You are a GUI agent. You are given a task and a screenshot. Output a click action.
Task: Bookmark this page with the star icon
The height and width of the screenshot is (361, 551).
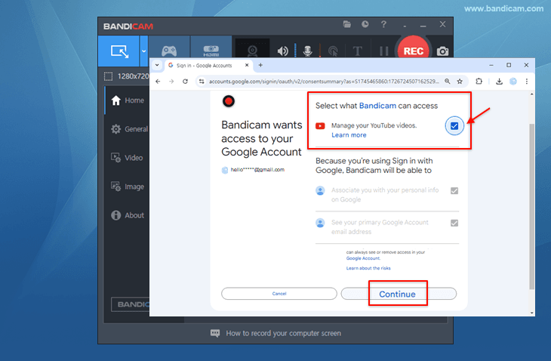459,81
